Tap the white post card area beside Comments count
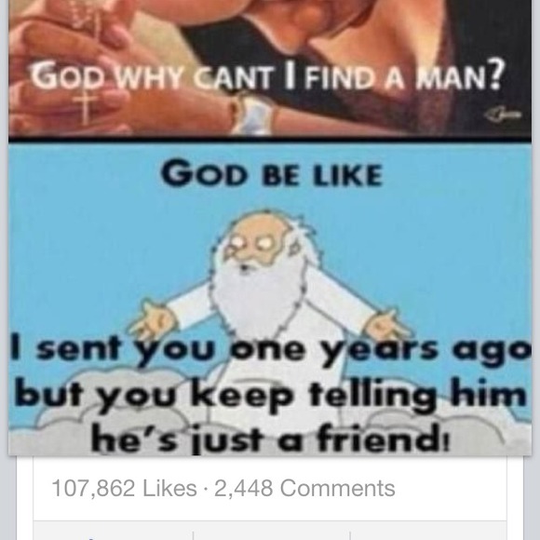This screenshot has height=540, width=540. coord(452,488)
